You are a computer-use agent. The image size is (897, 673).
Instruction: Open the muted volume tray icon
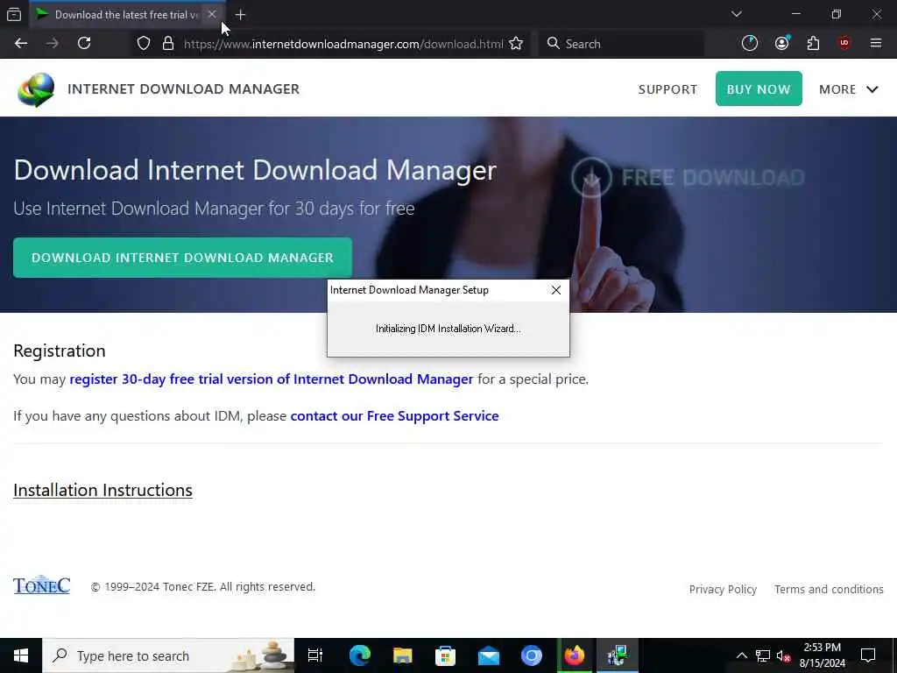(783, 655)
